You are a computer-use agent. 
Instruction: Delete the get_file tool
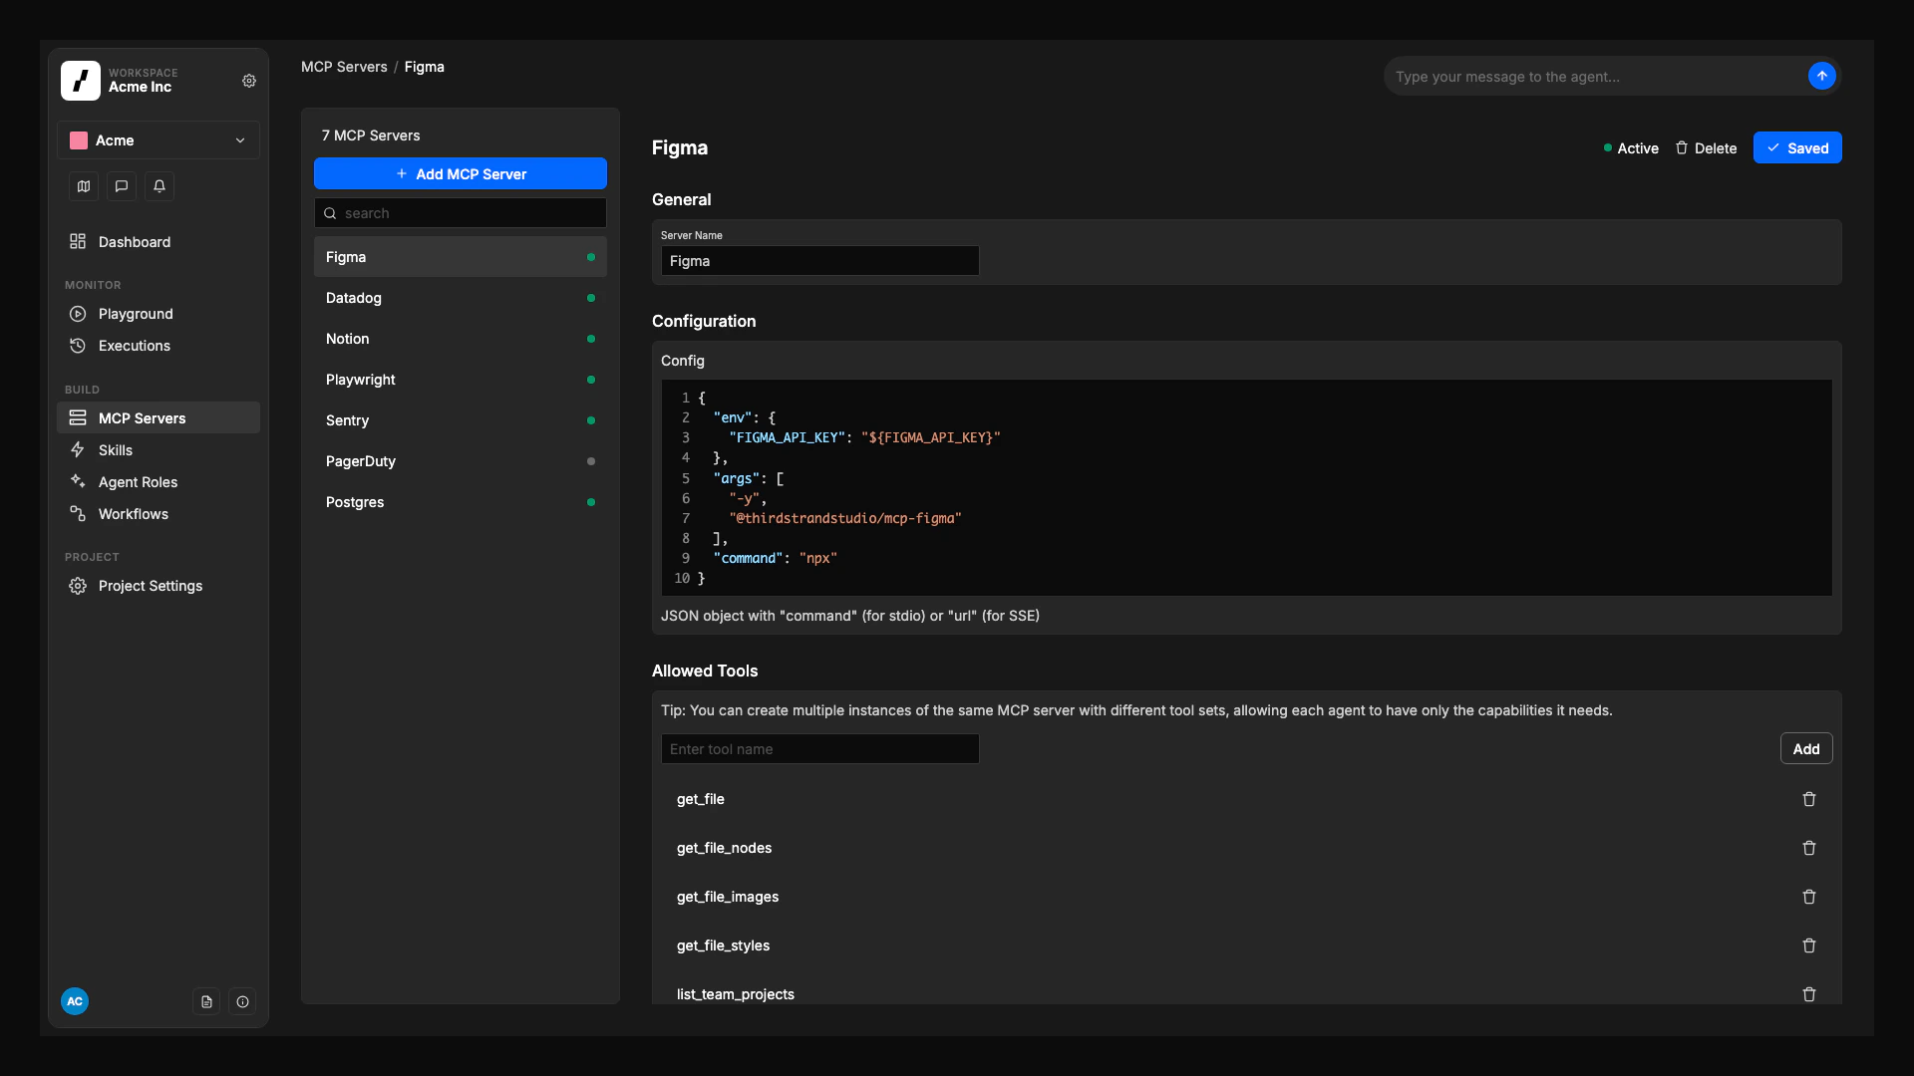pyautogui.click(x=1809, y=799)
